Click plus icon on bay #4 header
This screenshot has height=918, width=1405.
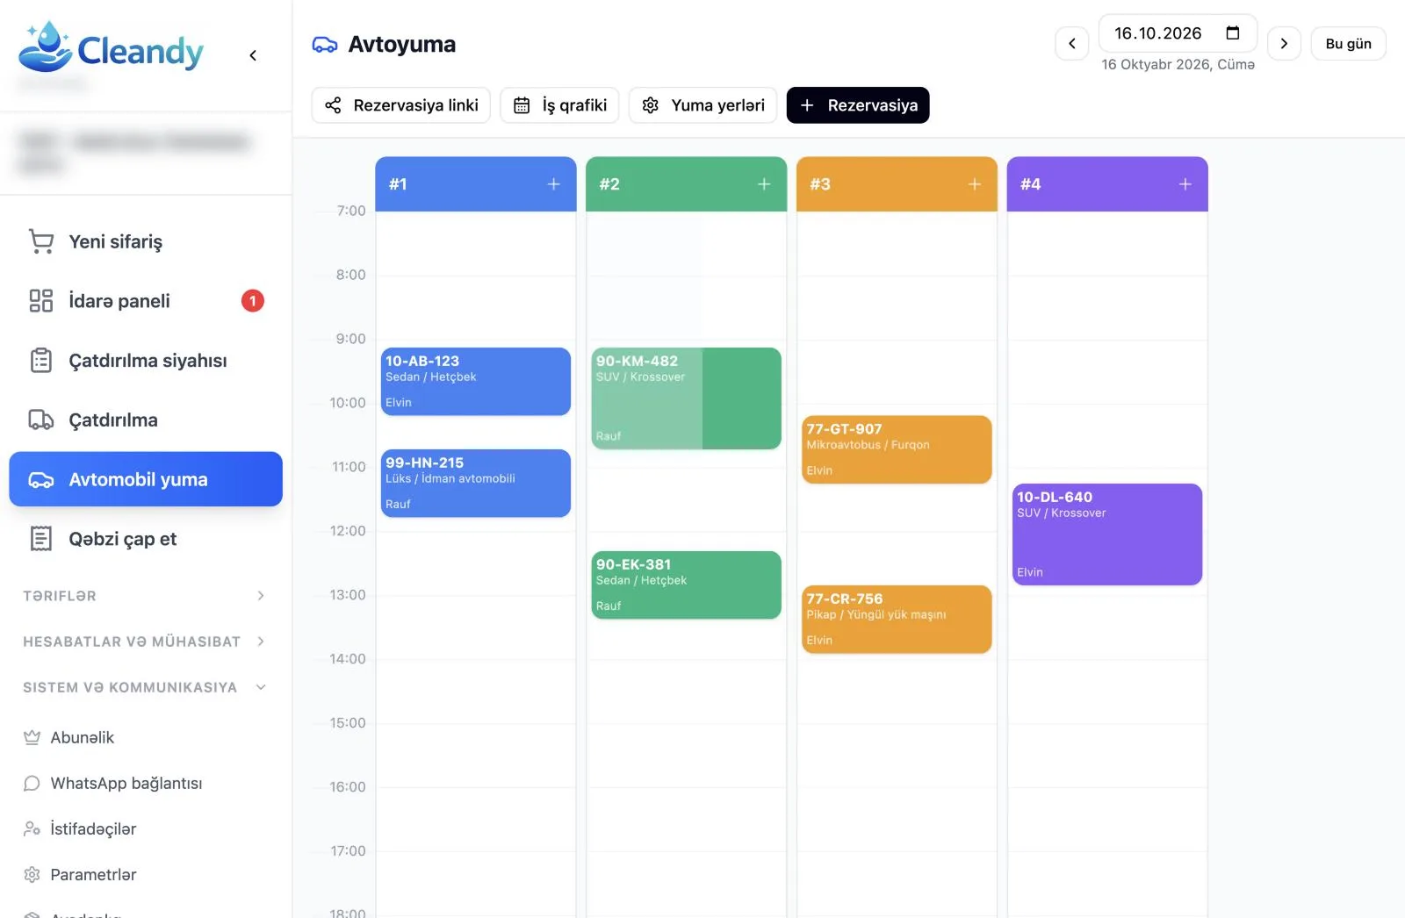1185,184
